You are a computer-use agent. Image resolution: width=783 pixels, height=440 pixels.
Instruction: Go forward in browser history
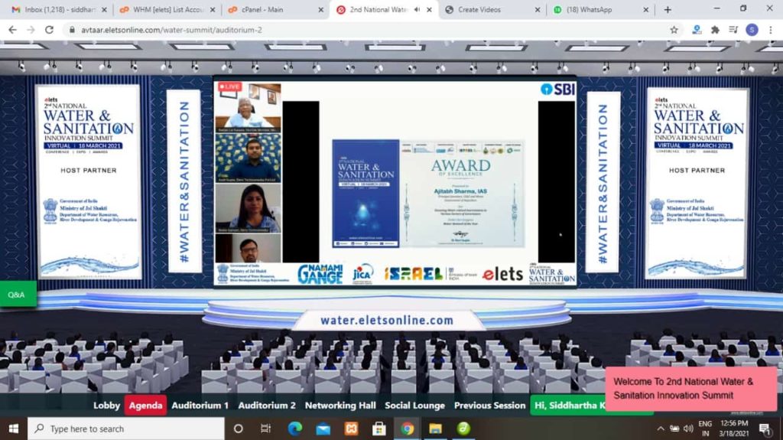pos(31,30)
